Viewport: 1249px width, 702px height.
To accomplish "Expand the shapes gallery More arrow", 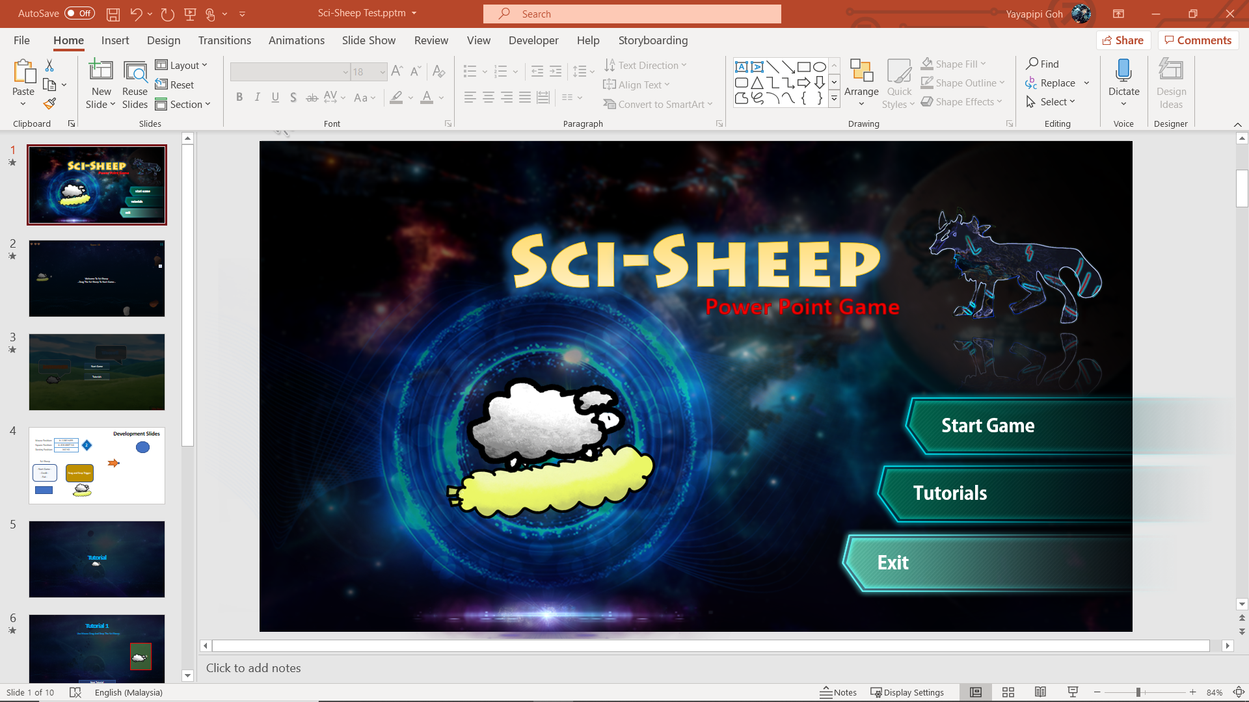I will point(834,99).
